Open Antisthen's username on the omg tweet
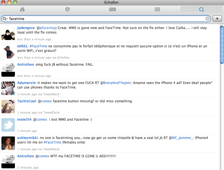The width and height of the screenshot is (224, 170). [x=25, y=65]
